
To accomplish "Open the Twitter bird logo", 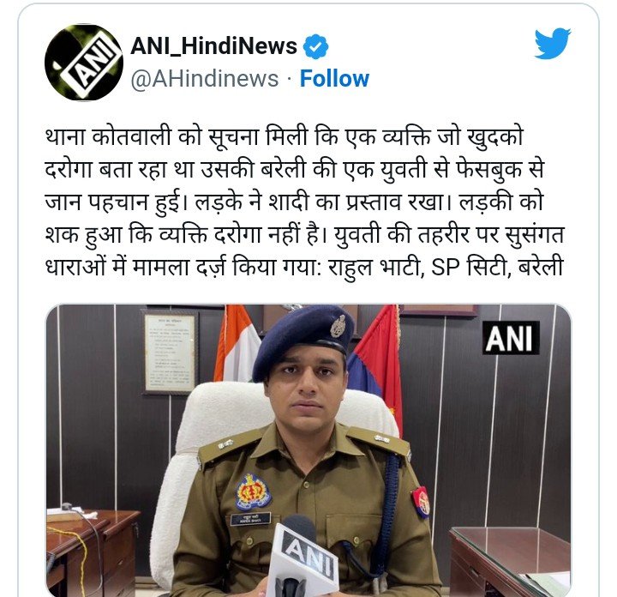I will click(x=553, y=44).
